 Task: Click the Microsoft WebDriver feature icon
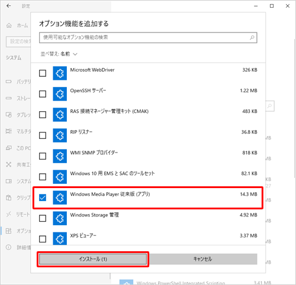[60, 73]
